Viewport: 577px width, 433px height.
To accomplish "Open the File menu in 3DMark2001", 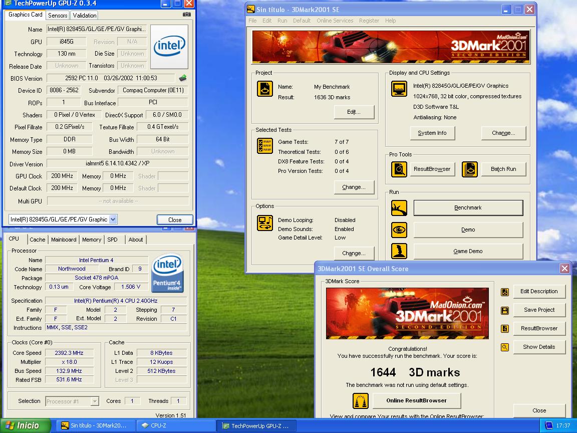I will point(252,21).
